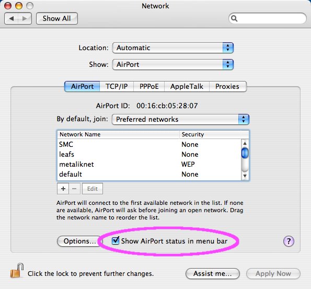Open the By default, join dropdown
Viewport: 311px width, 289px height.
pos(180,119)
